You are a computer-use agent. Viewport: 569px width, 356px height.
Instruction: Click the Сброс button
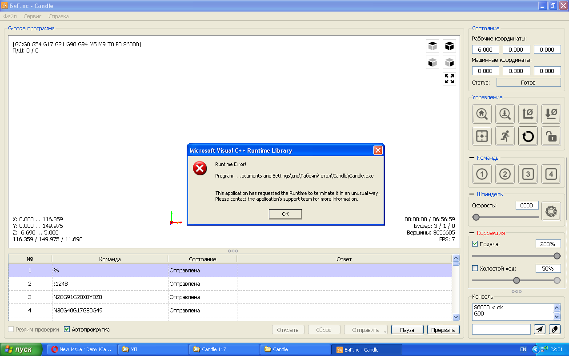tap(324, 330)
